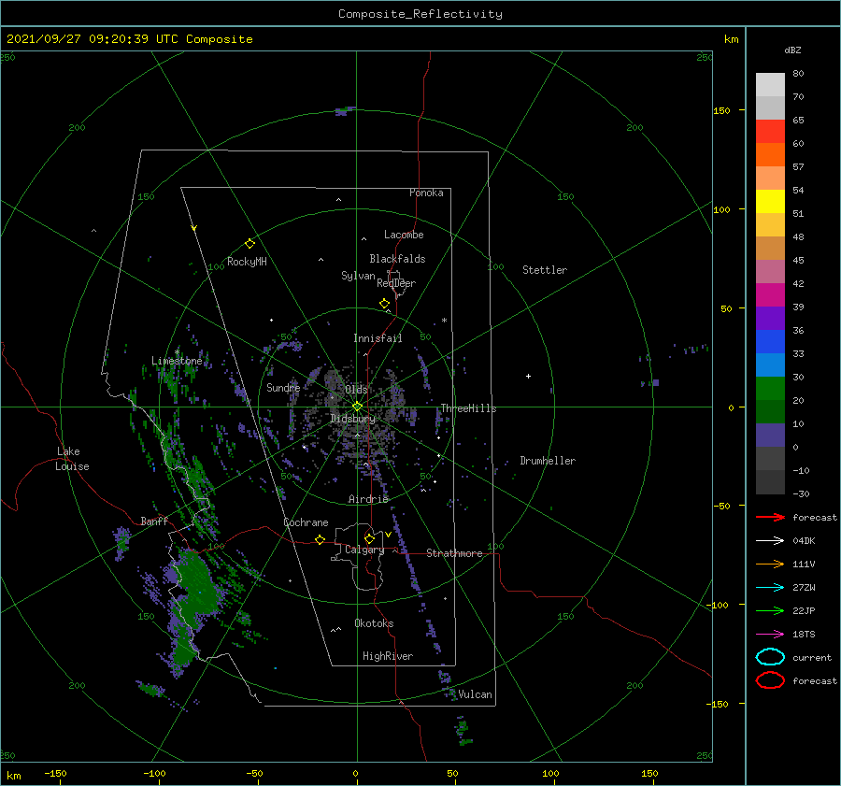Click the magenta 18TS arrow icon
The height and width of the screenshot is (786, 841).
click(770, 635)
